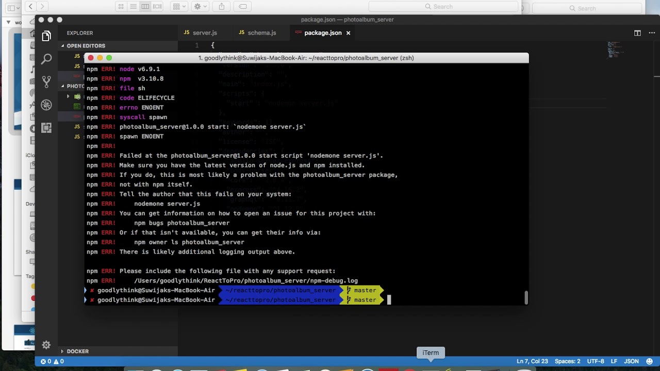Change encoding via UTF-8 status item

pos(595,361)
